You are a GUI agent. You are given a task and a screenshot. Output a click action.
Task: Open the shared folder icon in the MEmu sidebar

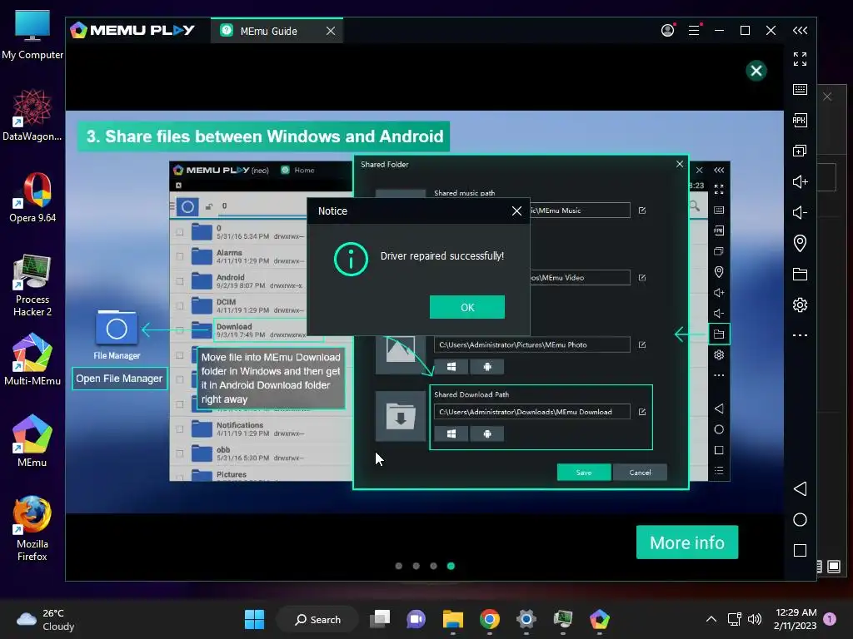[x=800, y=274]
